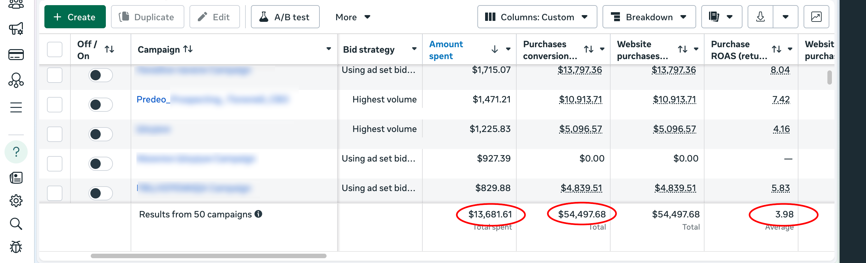The width and height of the screenshot is (866, 263).
Task: Toggle the Predeo campaign on/off switch
Action: 100,105
